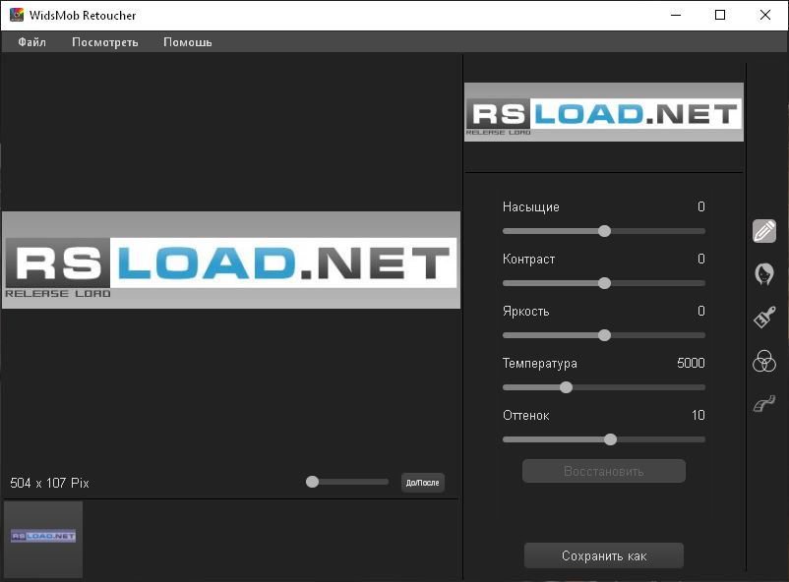789x582 pixels.
Task: Open the Файл menu
Action: [x=30, y=42]
